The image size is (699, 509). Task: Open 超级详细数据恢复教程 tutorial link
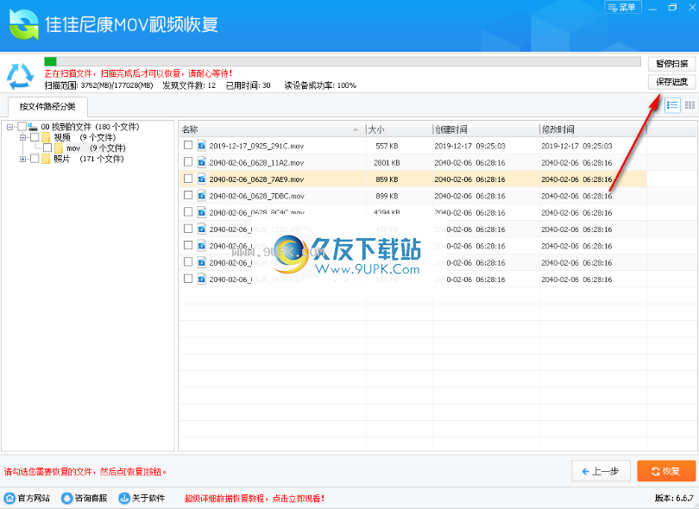pyautogui.click(x=254, y=499)
